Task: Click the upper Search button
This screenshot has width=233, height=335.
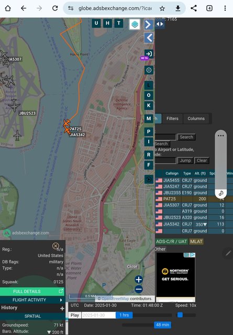Action: pos(186,137)
